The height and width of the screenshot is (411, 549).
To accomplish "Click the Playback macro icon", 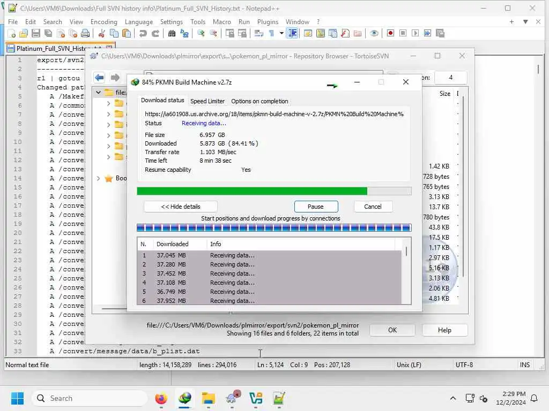I will 416,34.
